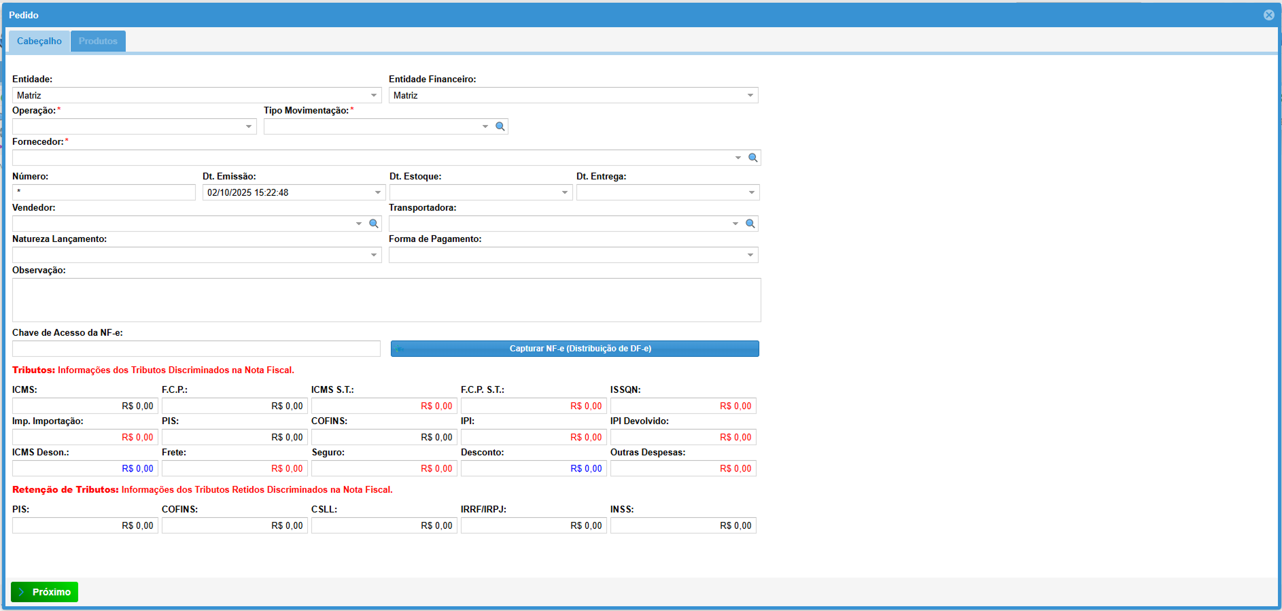Click the Frete value field
This screenshot has width=1282, height=611.
click(x=235, y=468)
